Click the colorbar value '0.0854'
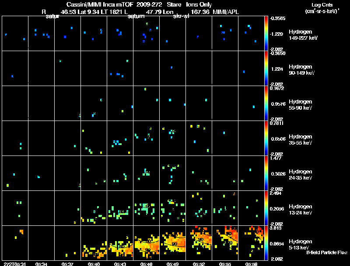The image size is (350, 266). [x=277, y=244]
